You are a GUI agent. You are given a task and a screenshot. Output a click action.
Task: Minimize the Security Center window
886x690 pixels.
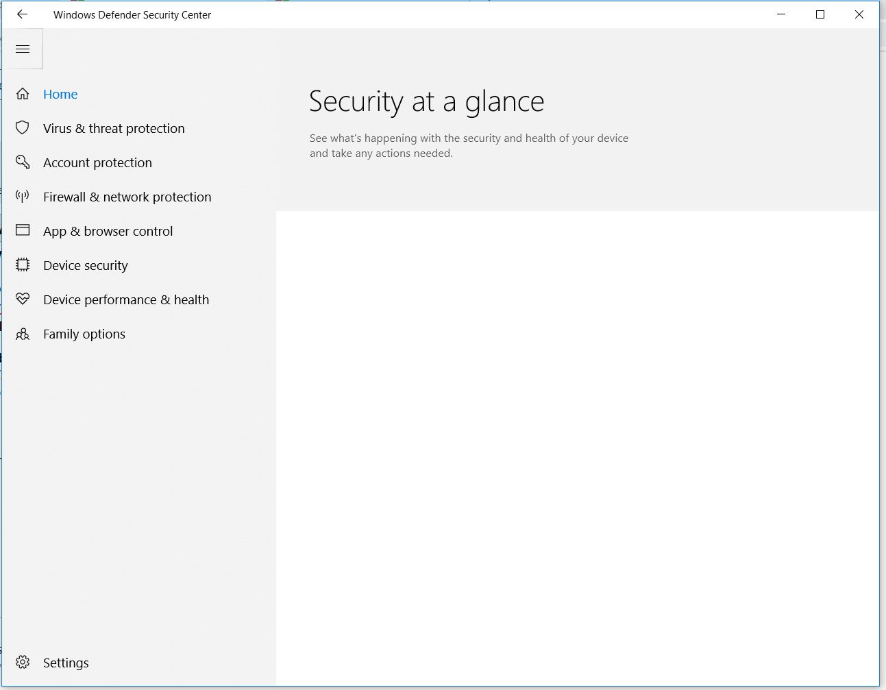coord(781,14)
